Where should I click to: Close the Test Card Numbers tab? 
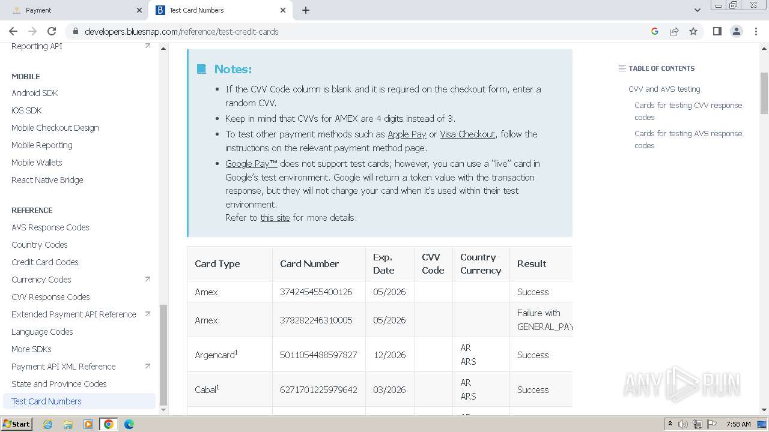283,10
